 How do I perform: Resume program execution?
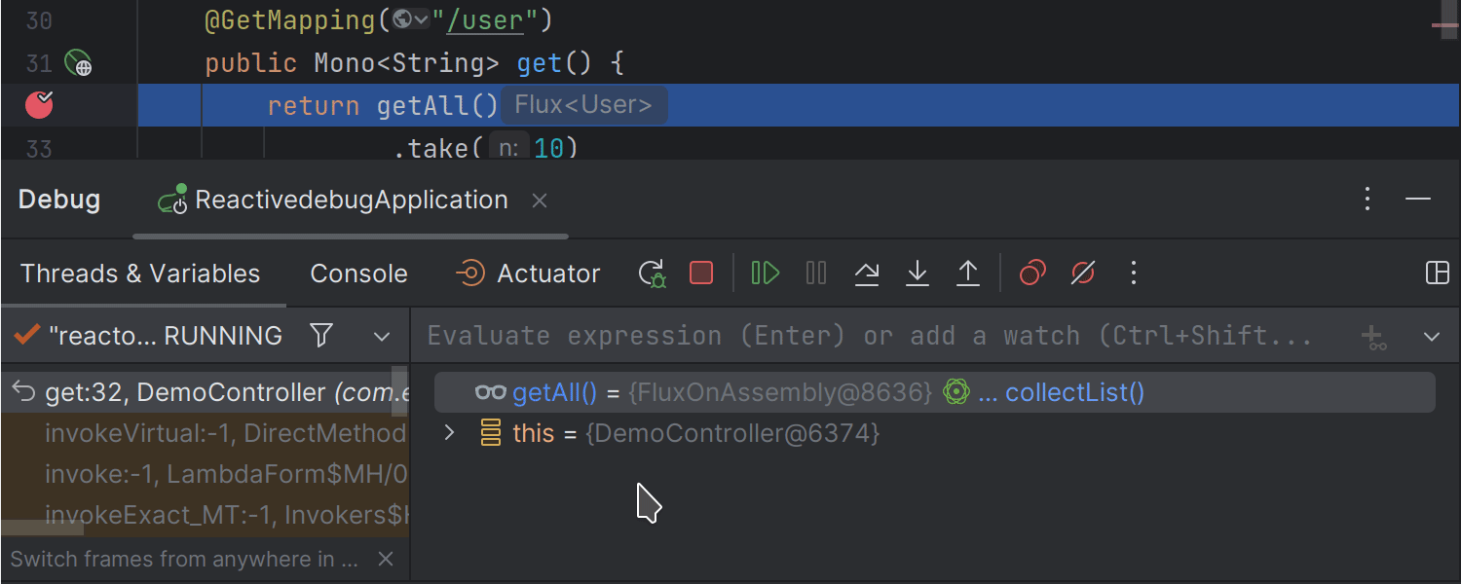[x=766, y=274]
